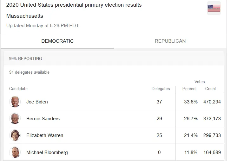
Task: Click the Delegates column header
Action: point(161,89)
